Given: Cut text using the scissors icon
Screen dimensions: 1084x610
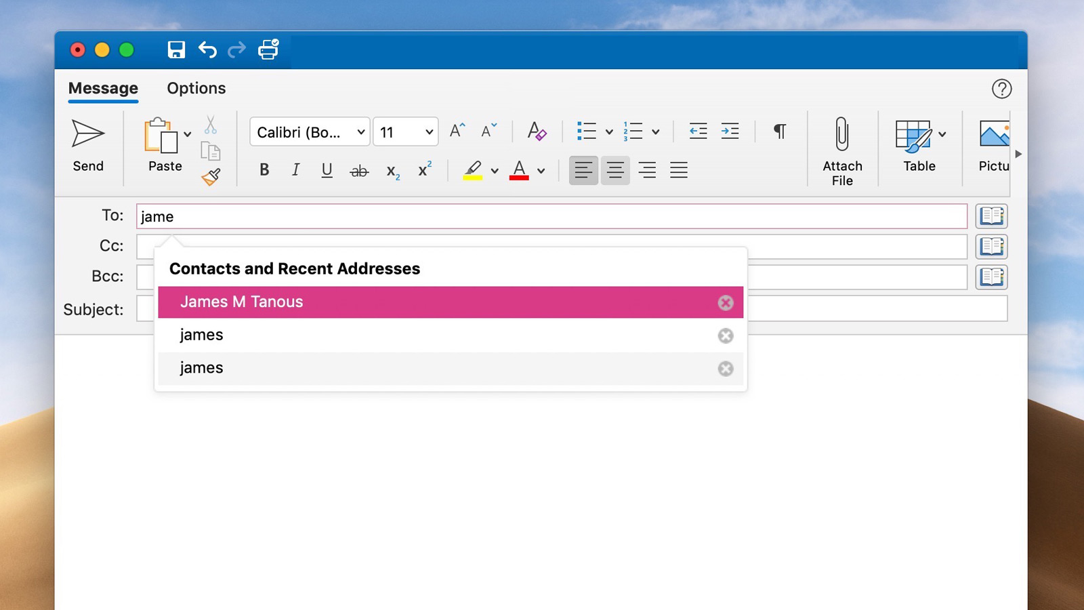Looking at the screenshot, I should coord(211,125).
